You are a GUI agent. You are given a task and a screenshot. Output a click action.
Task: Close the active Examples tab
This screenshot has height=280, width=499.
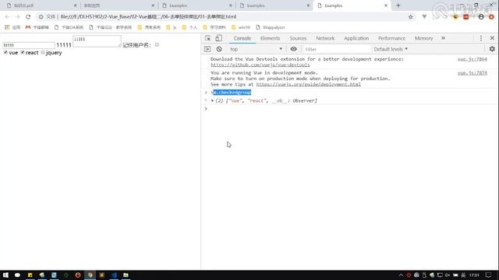[x=386, y=5]
